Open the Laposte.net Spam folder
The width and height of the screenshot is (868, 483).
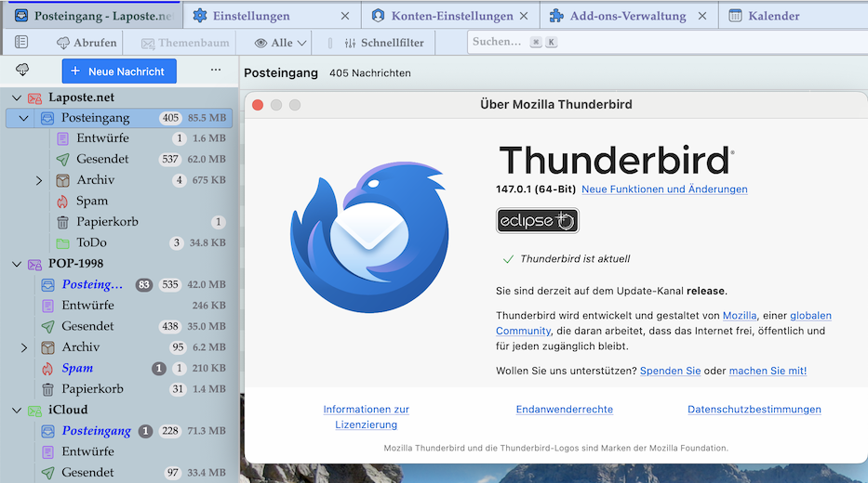(92, 202)
